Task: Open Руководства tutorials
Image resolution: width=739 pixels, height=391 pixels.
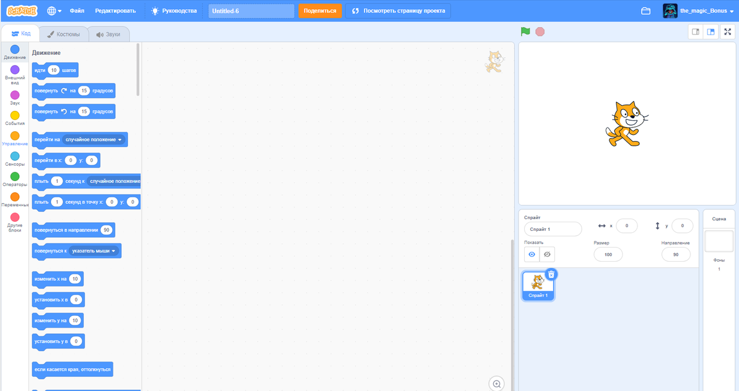Action: 175,11
